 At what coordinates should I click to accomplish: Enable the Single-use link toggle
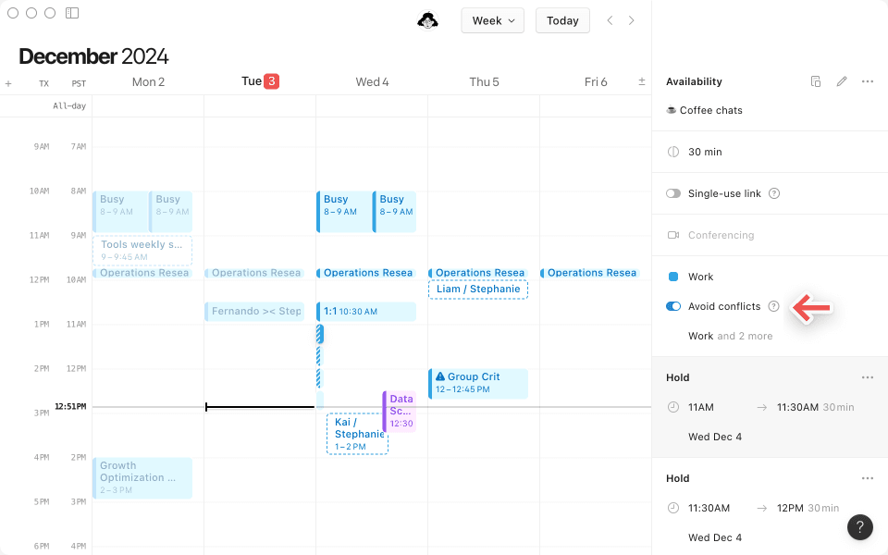coord(673,193)
